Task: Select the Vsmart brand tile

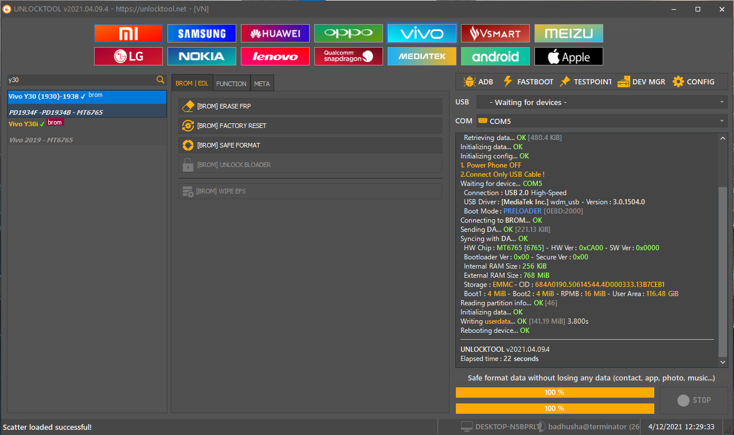Action: point(495,33)
